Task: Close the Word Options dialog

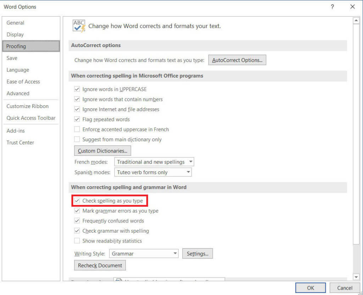Action: point(352,7)
